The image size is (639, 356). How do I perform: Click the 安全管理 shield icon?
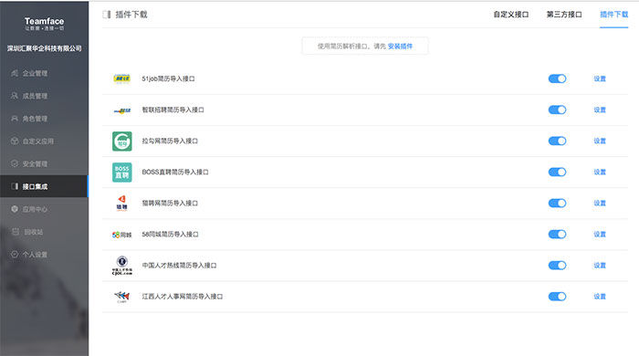[x=15, y=163]
